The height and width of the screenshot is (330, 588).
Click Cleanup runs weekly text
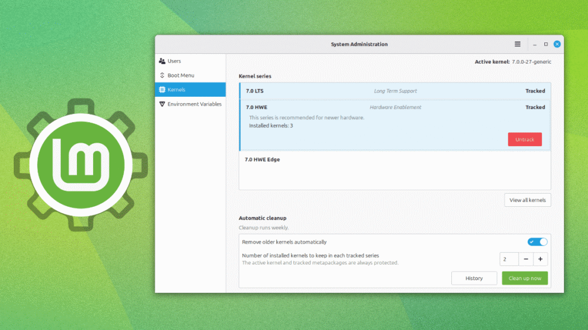click(264, 227)
